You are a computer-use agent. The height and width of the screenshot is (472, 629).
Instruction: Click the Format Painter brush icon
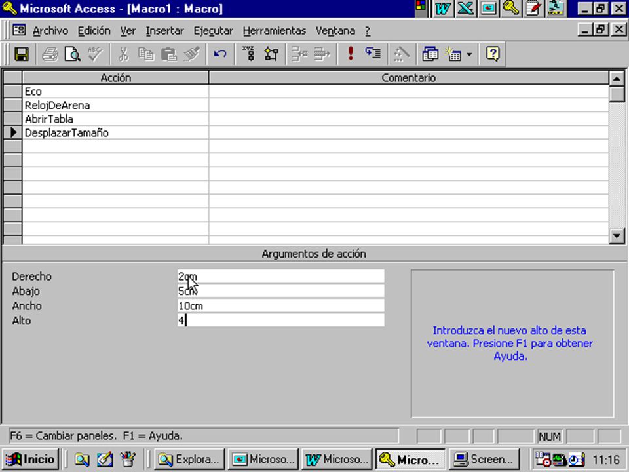pyautogui.click(x=192, y=54)
